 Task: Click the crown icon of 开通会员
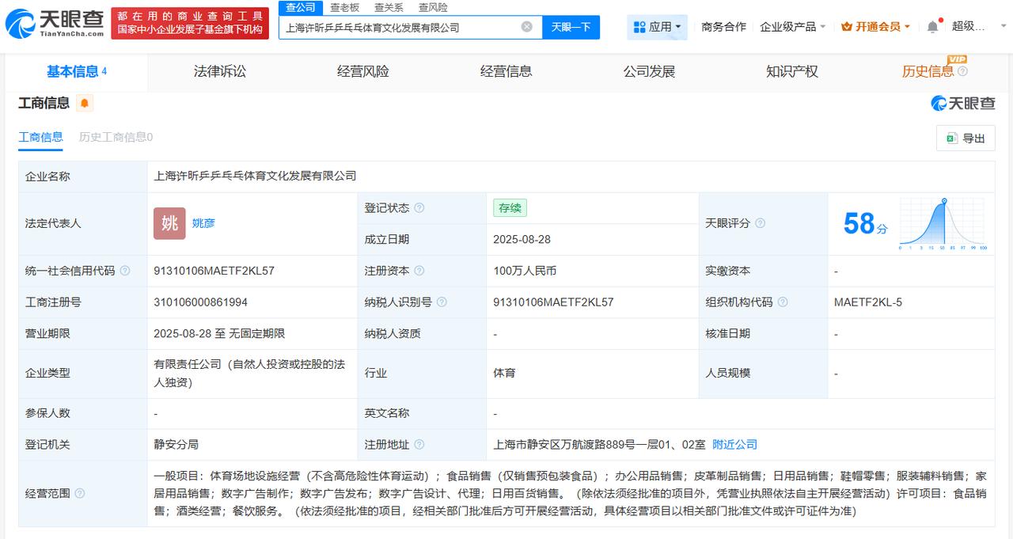point(847,27)
